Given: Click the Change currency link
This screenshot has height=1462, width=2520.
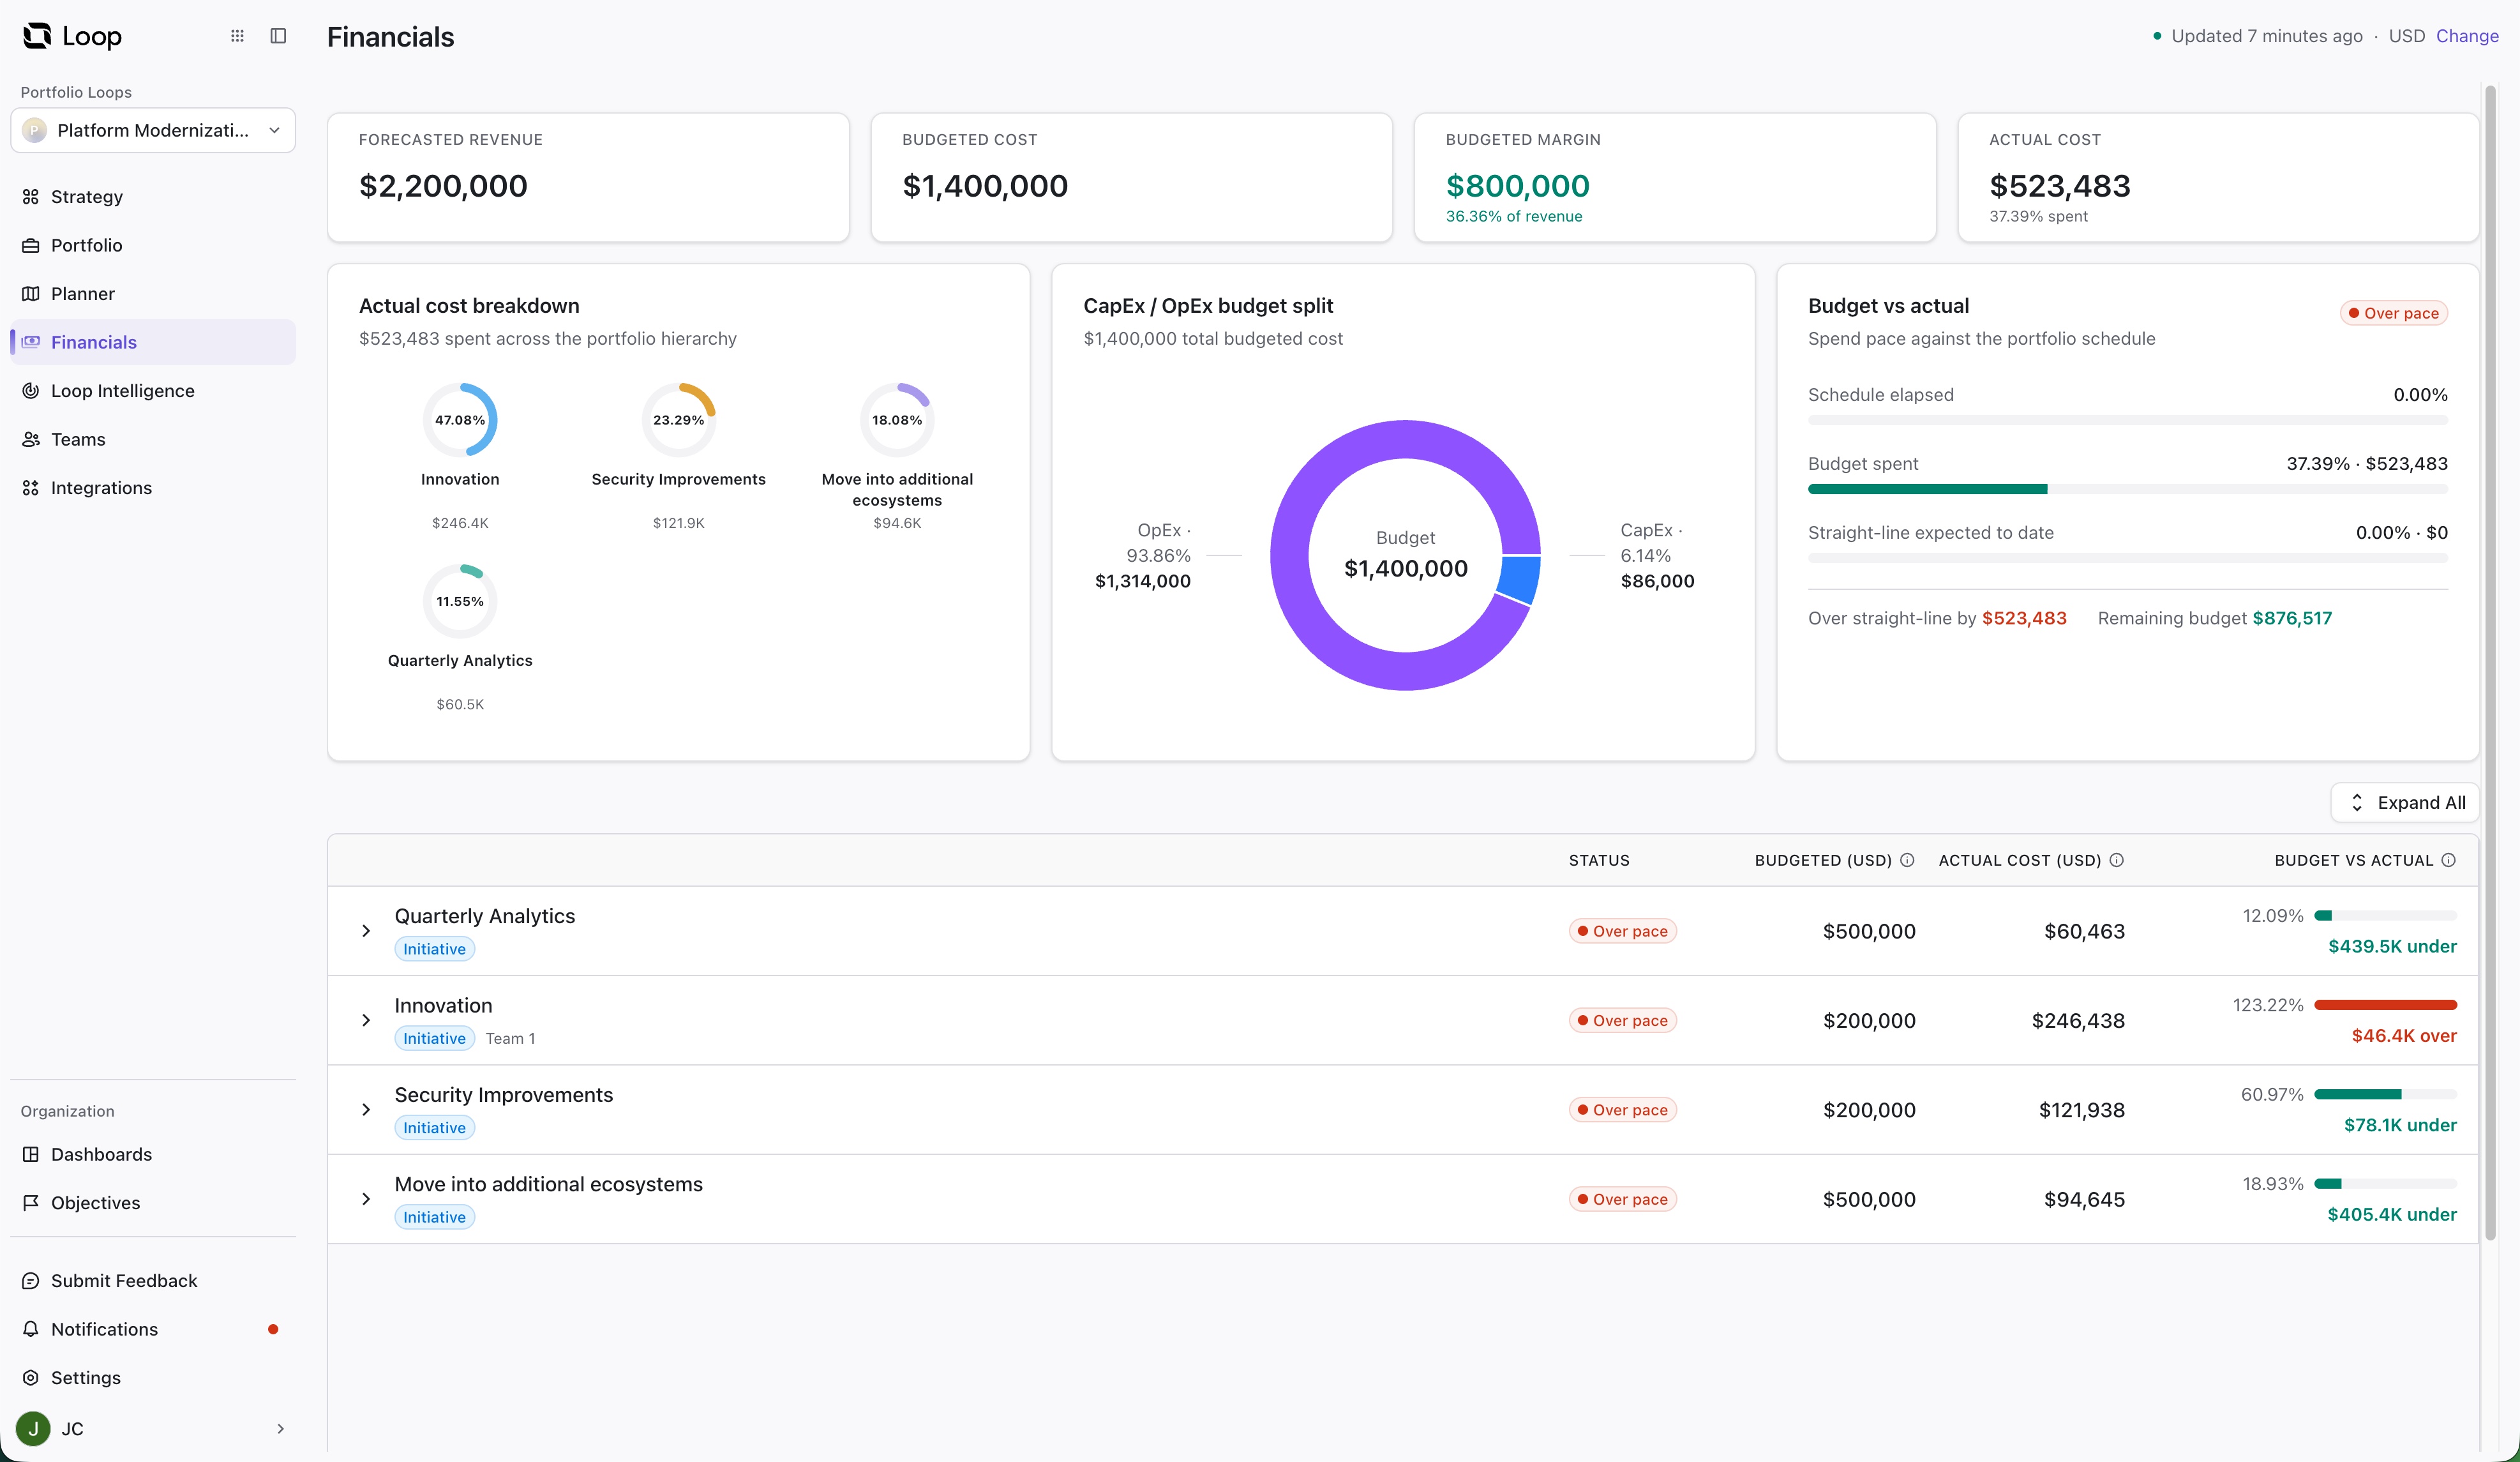Looking at the screenshot, I should pos(2467,36).
